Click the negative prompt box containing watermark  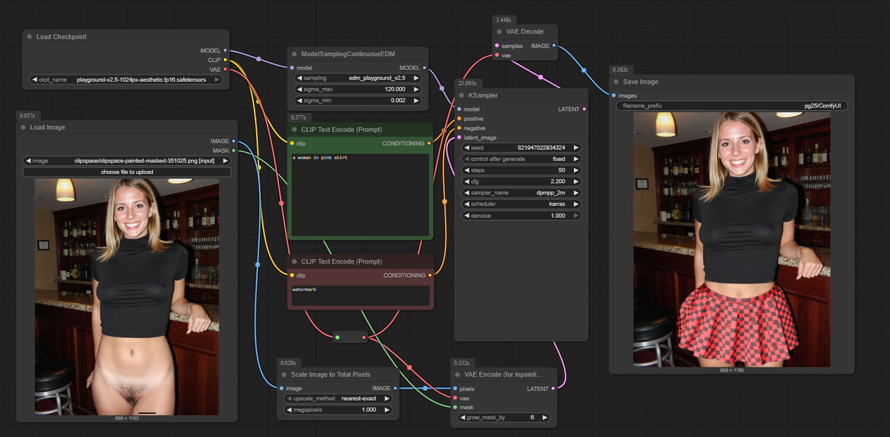pos(360,296)
